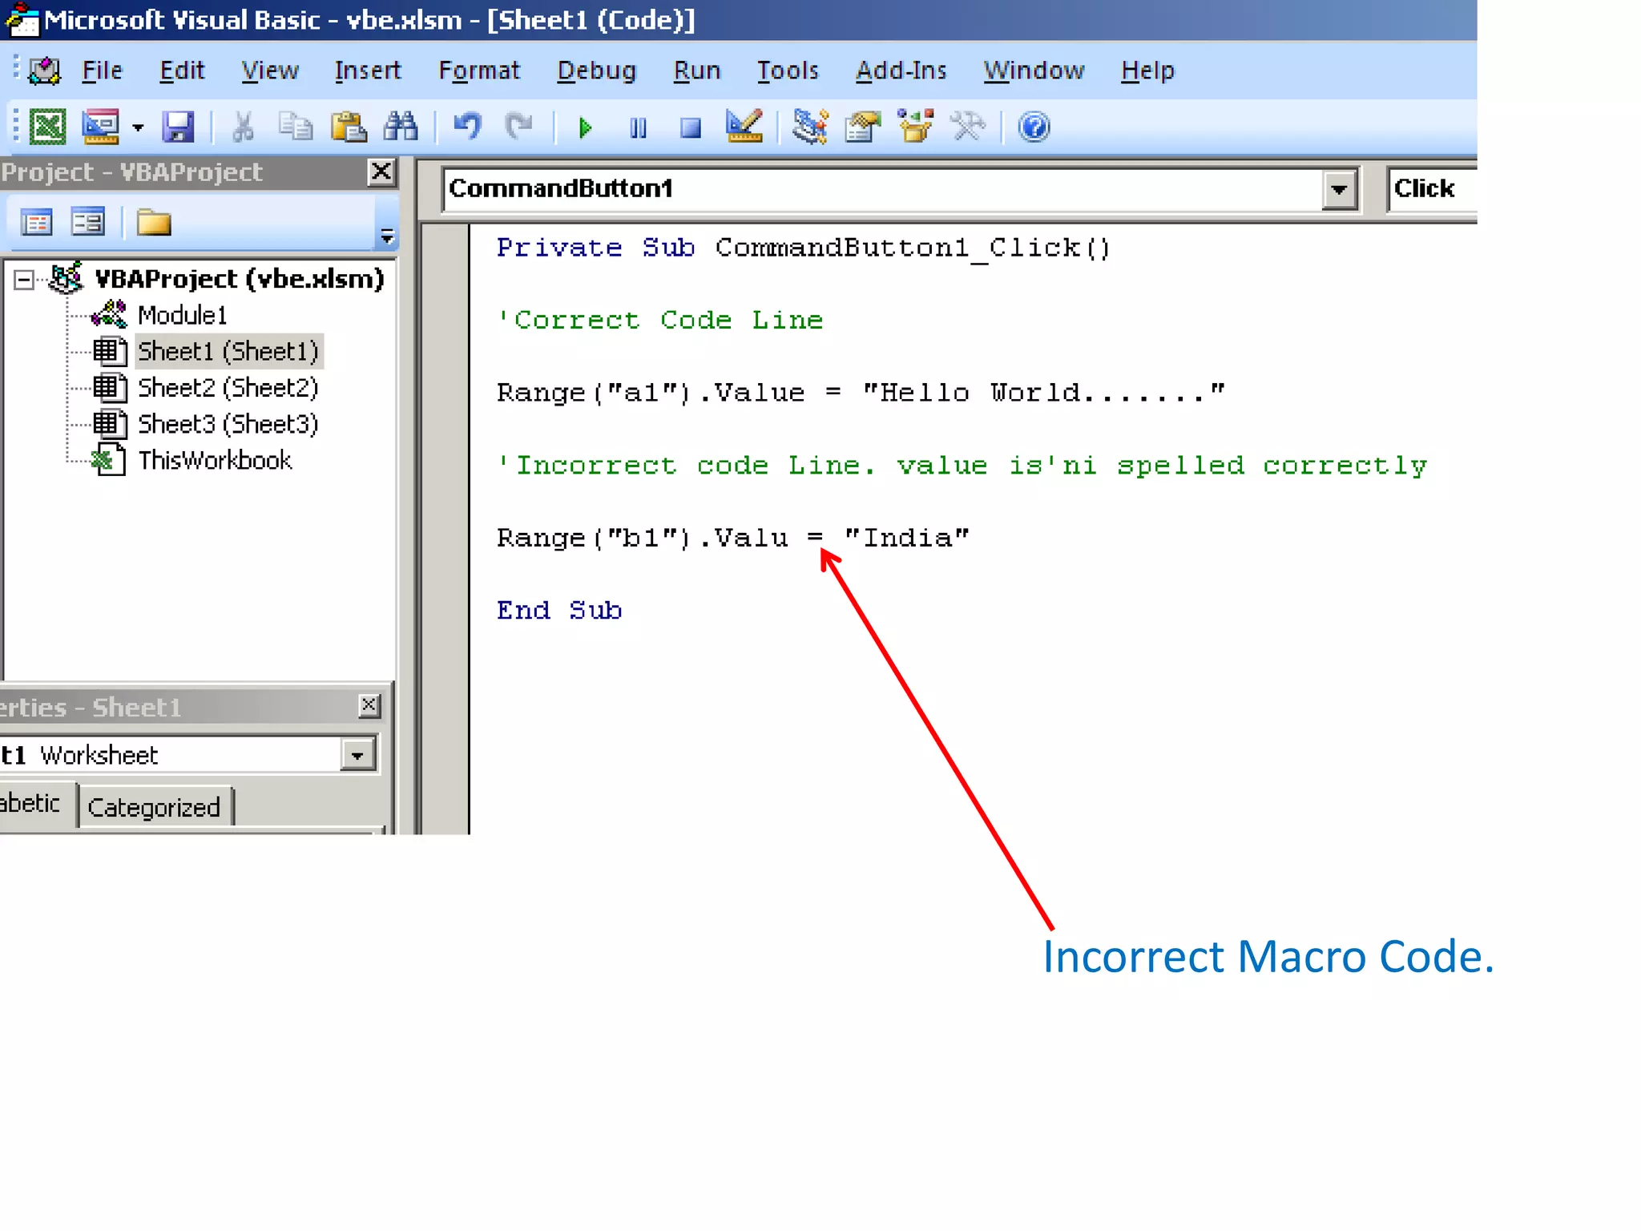
Task: Click code line Range("a1").Value
Action: (x=861, y=393)
